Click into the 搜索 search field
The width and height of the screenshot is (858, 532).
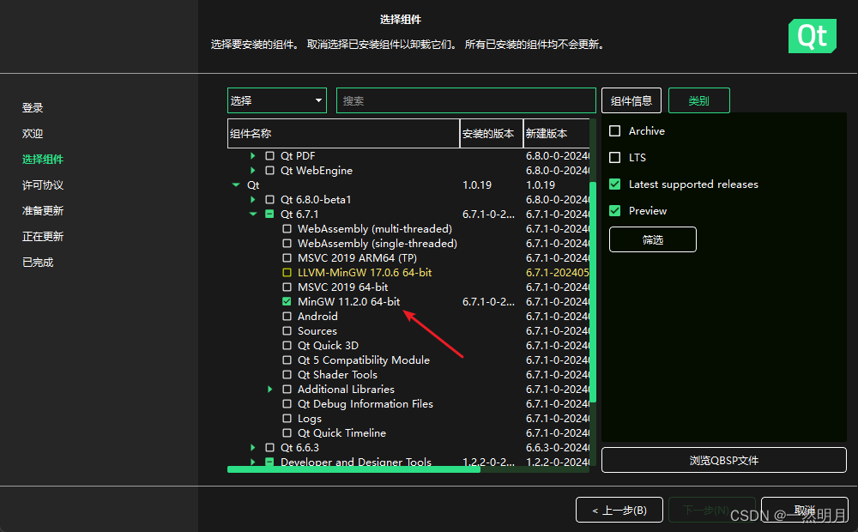point(466,100)
